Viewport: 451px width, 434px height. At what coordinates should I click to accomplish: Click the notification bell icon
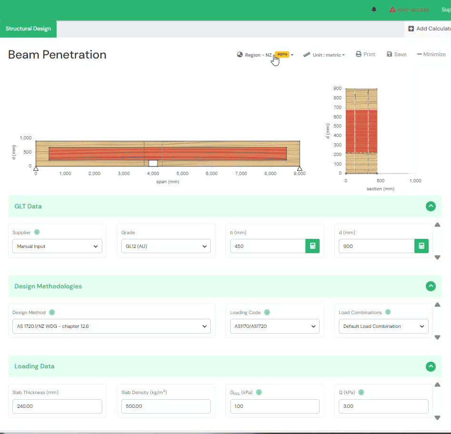coord(374,10)
